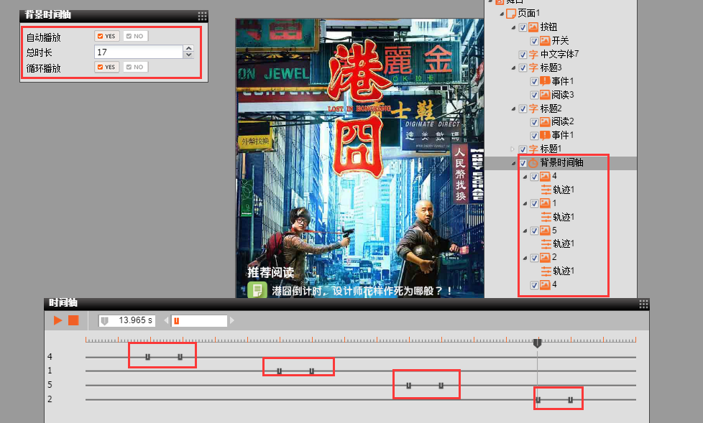Click the 时间轴 panel grip icon
Screen dimensions: 703x423
[643, 305]
